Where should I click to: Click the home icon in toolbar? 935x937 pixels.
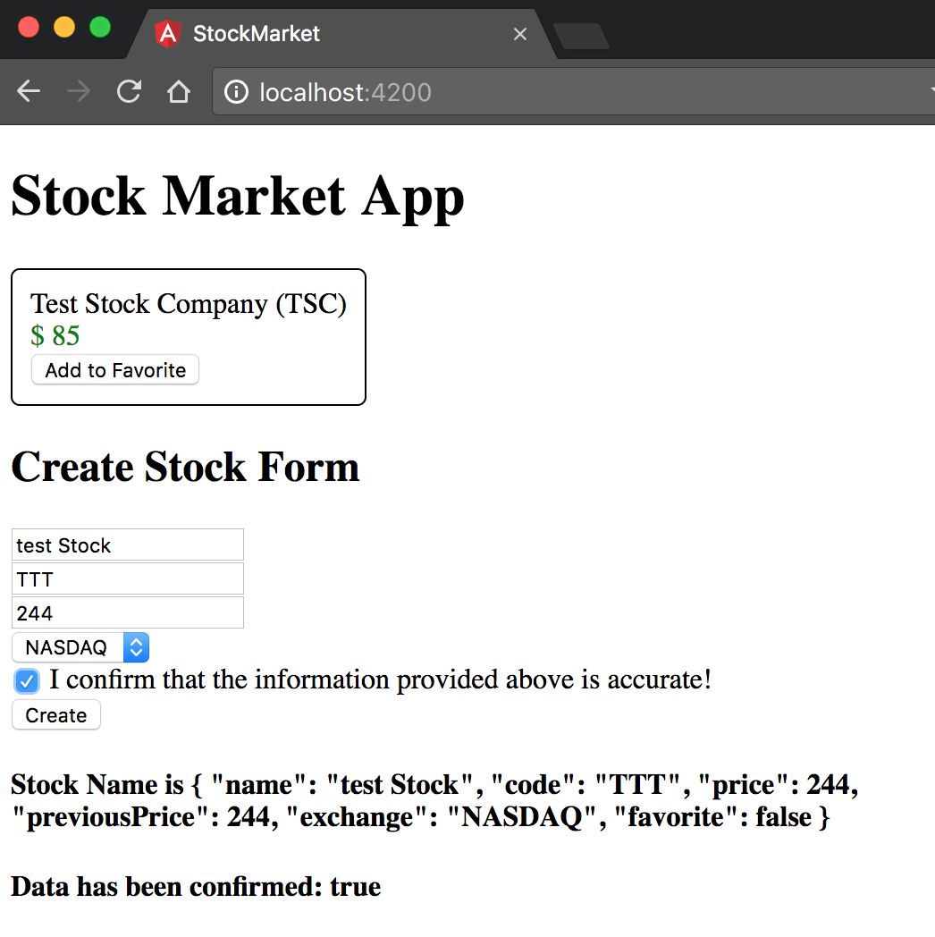178,90
